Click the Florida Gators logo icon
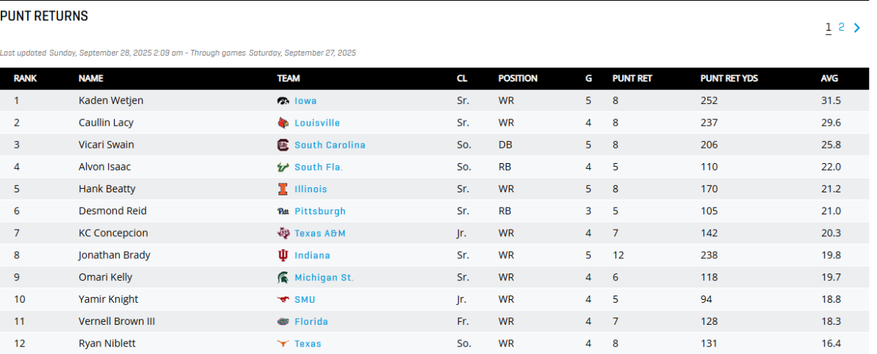Screen dimensions: 877x354 (283, 321)
